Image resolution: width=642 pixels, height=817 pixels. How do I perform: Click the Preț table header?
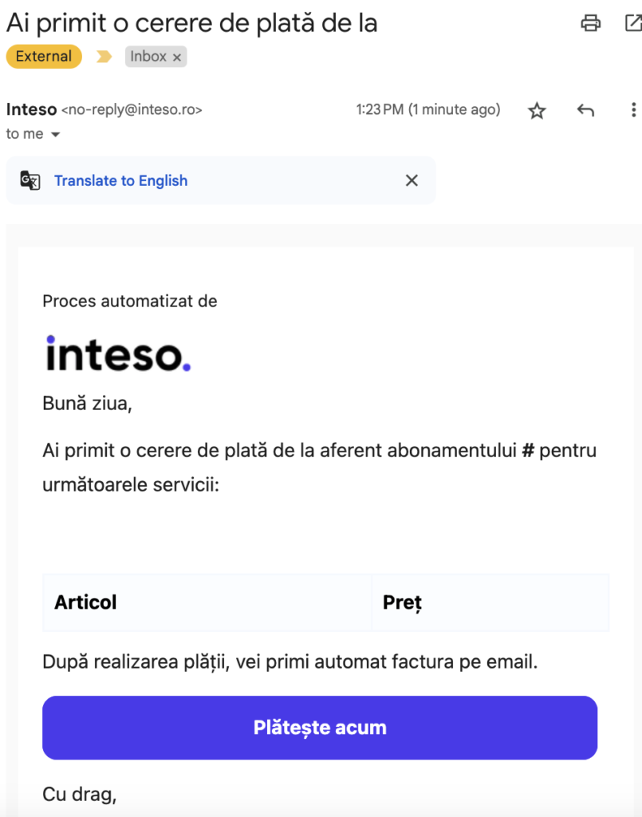[x=402, y=602]
